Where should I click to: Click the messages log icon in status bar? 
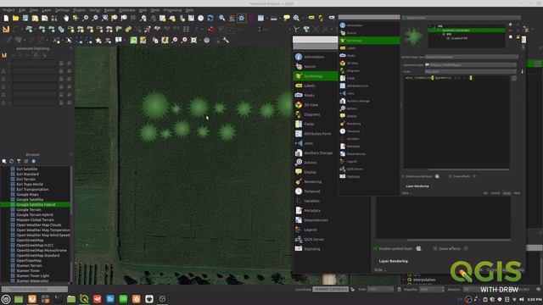538,289
